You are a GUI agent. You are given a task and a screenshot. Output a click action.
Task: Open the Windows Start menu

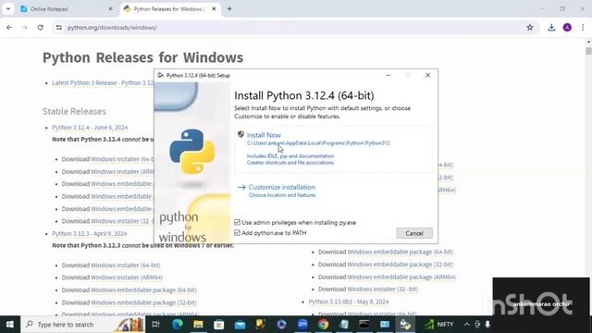pyautogui.click(x=10, y=325)
